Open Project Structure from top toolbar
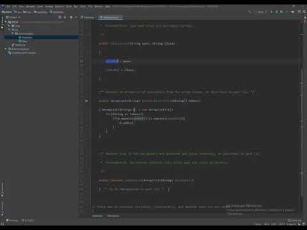 coord(299,12)
